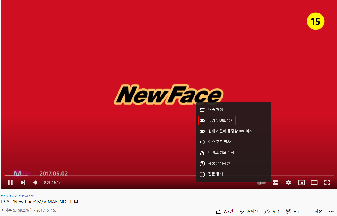This screenshot has width=337, height=216.
Task: Seek on the video progress bar
Action: [x=169, y=176]
